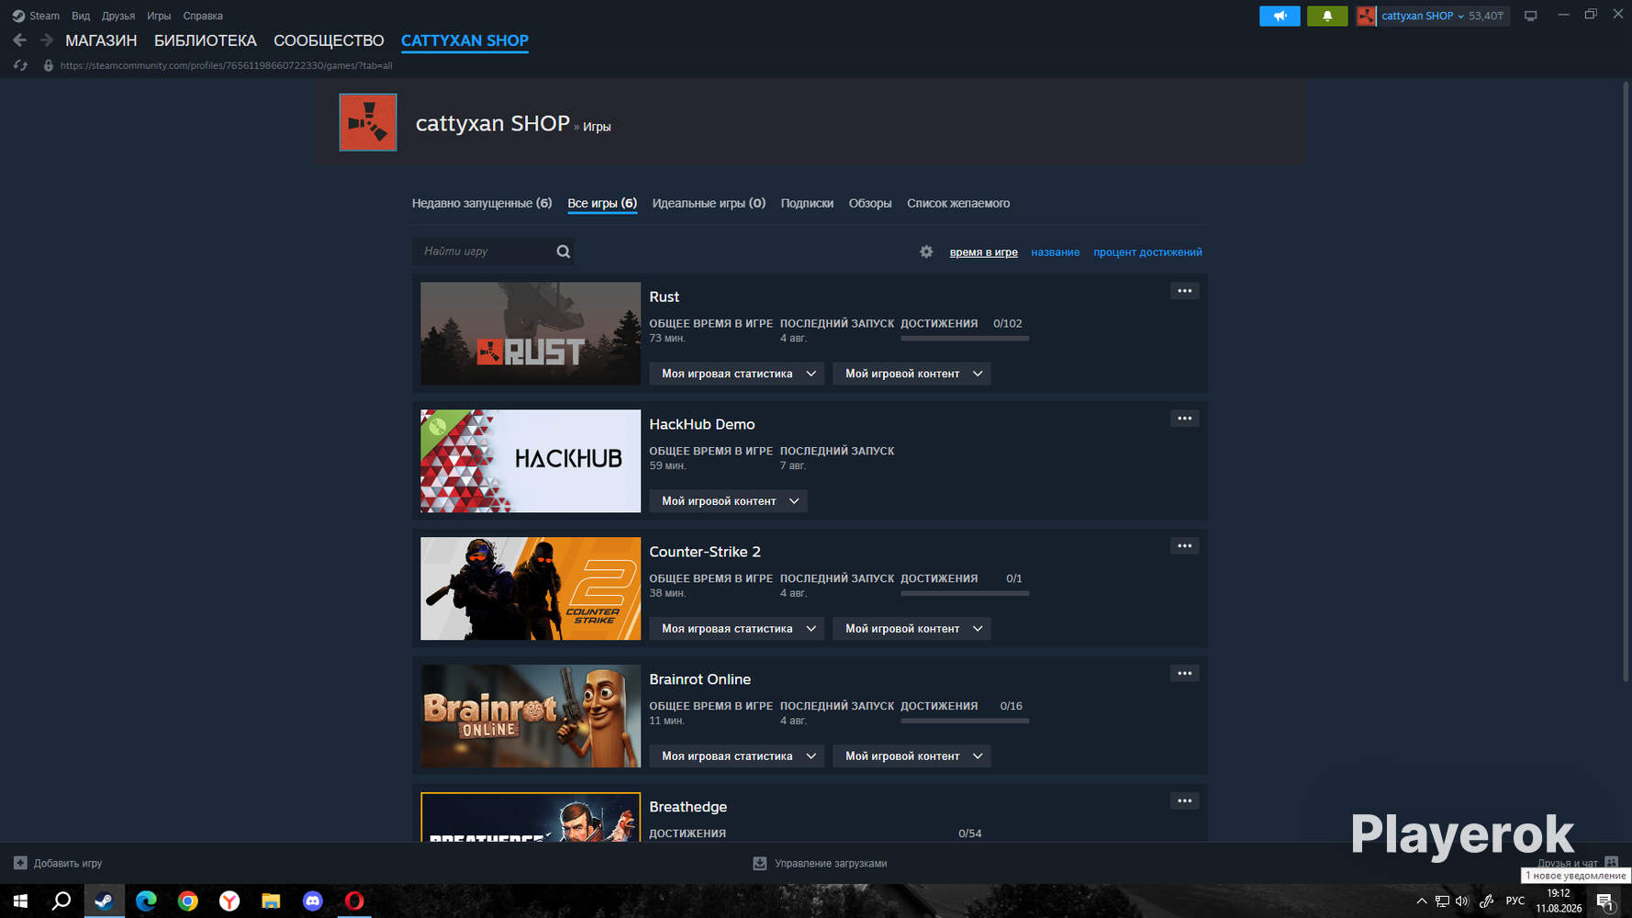This screenshot has height=918, width=1632.
Task: Open Microsoft Edge from the taskbar
Action: (146, 901)
